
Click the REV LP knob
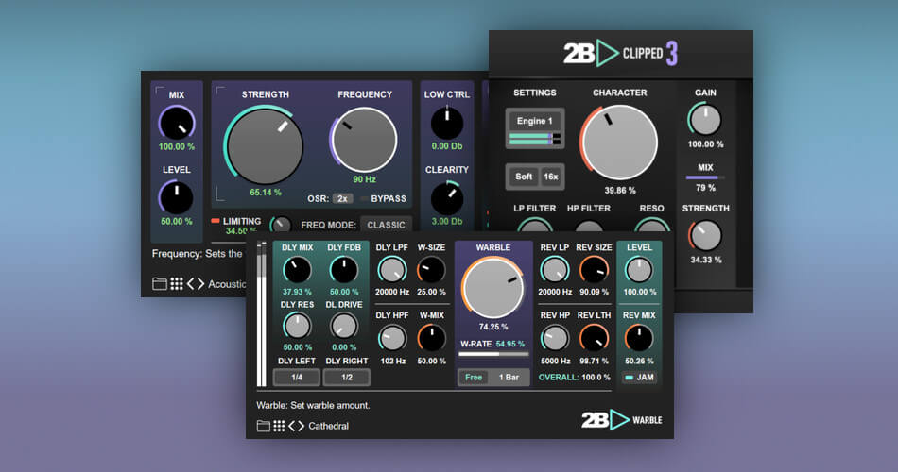[x=555, y=270]
